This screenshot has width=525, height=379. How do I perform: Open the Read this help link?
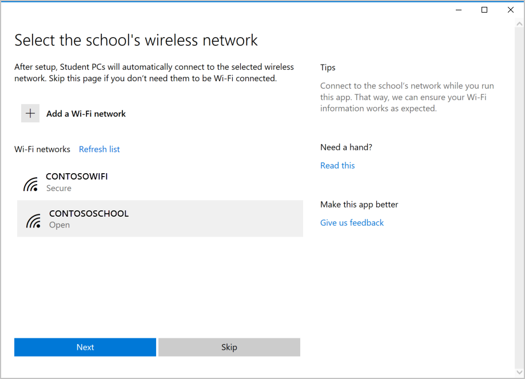(337, 165)
